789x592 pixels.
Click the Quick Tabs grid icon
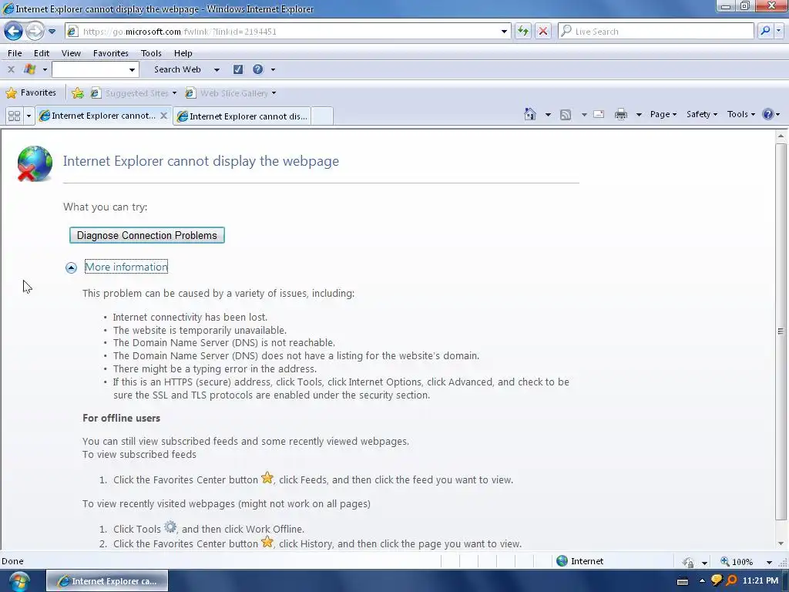click(14, 116)
